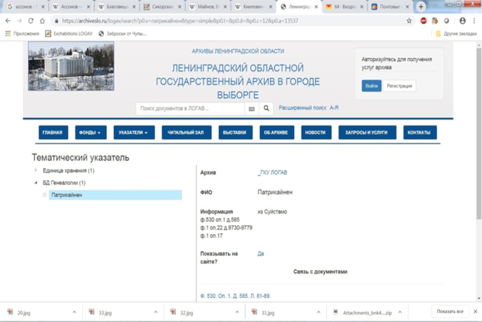Open the Exchabitions LOGAV bookmark
Screen dimensions: 482x322
(x=69, y=34)
